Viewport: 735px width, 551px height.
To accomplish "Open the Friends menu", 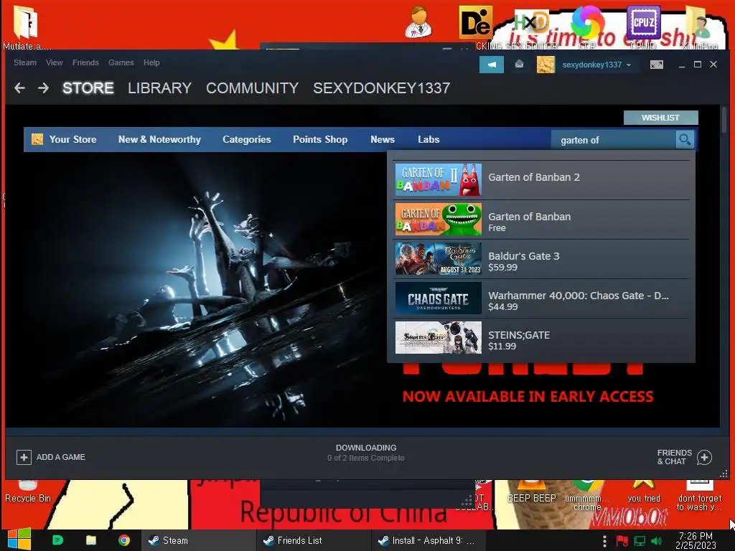I will (85, 62).
